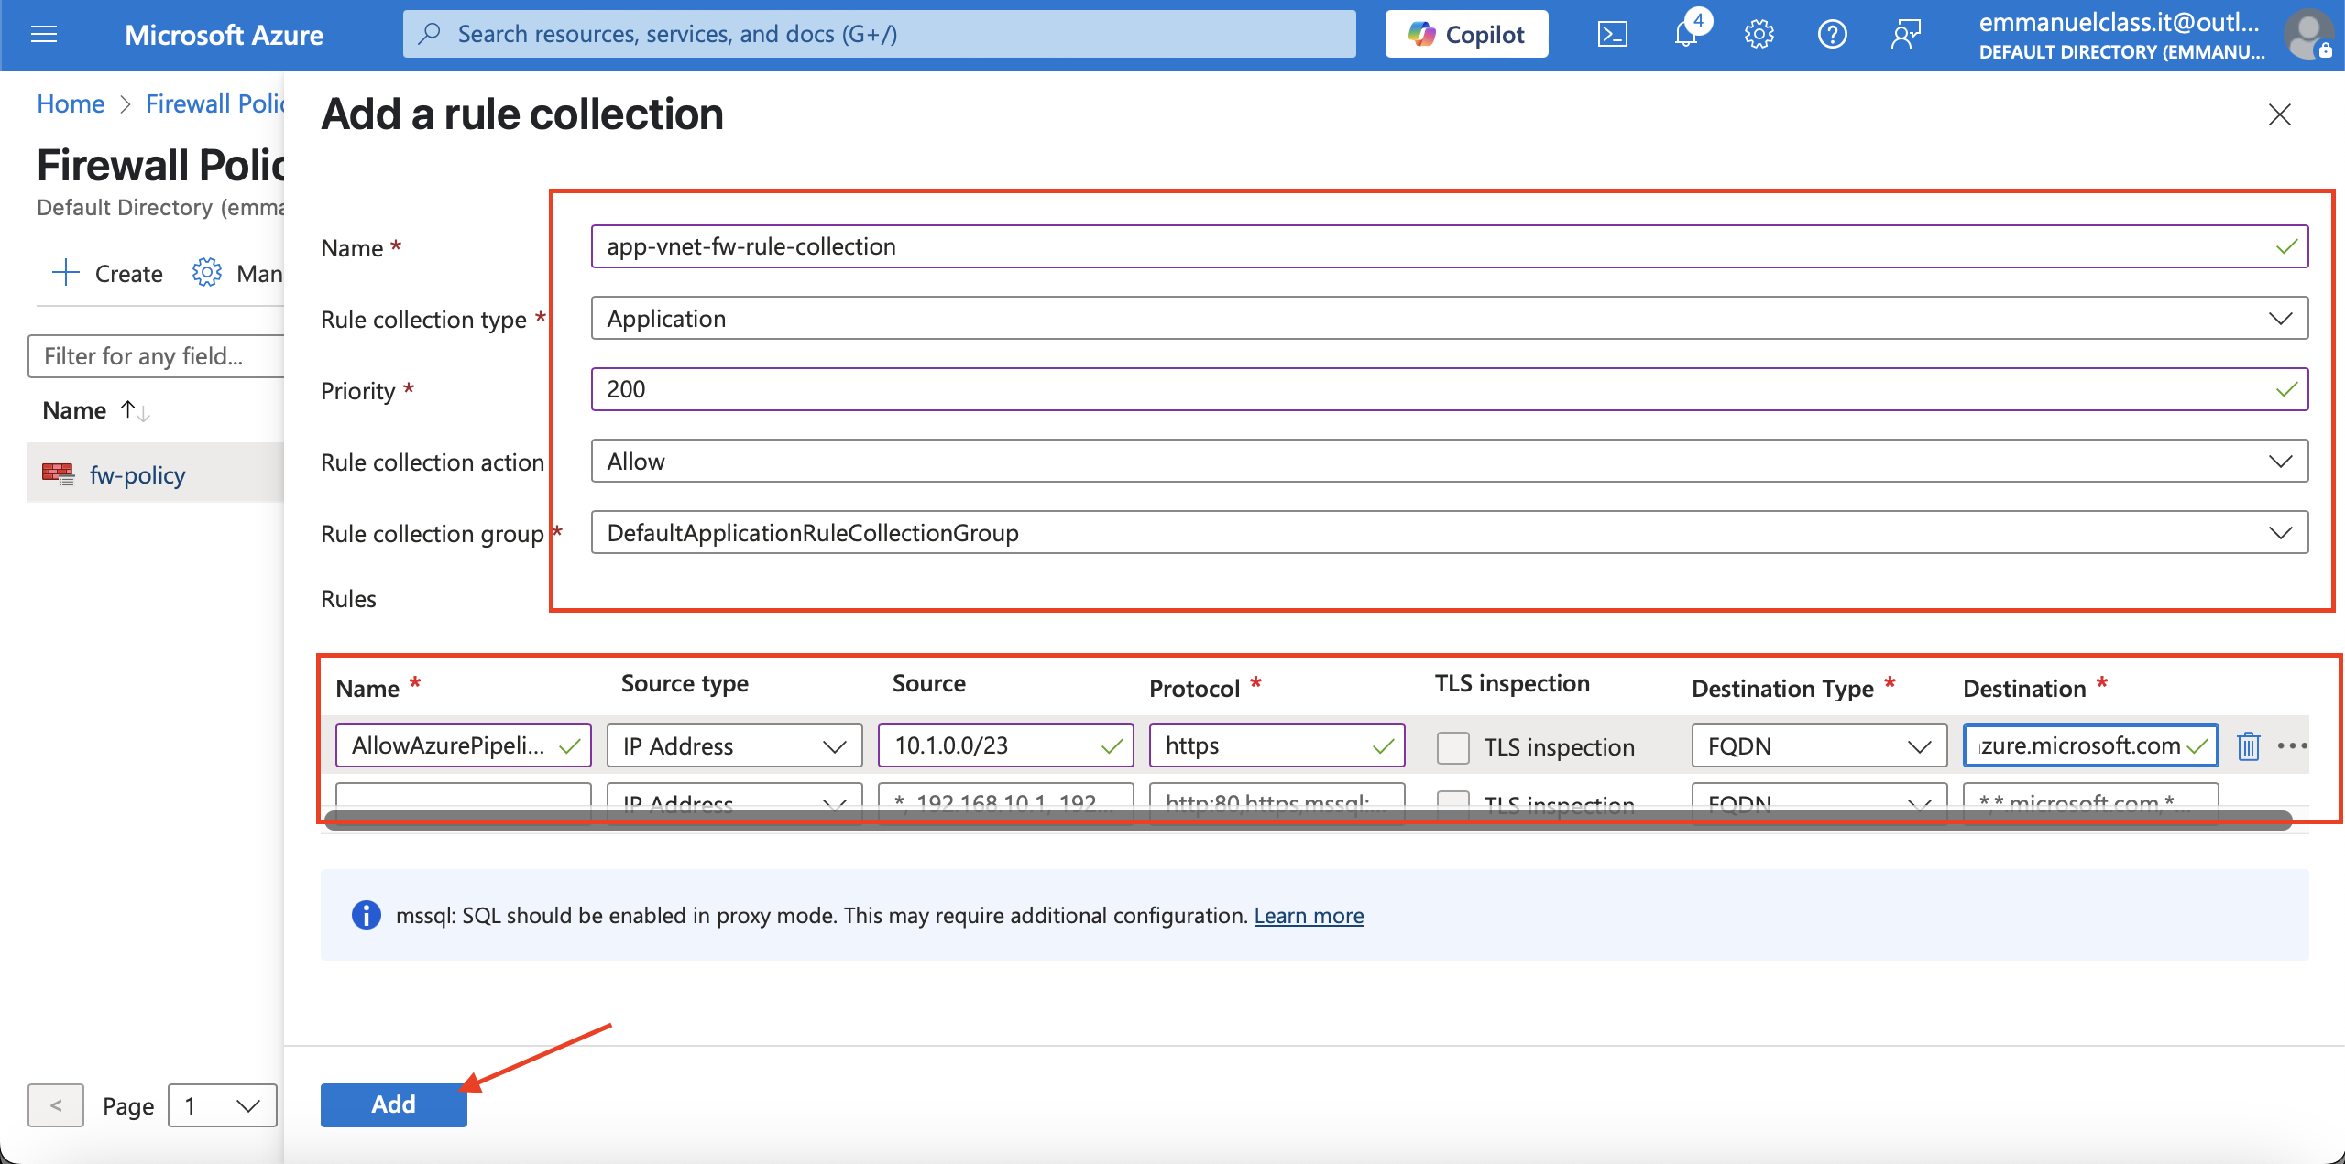Open Destination Type dropdown set to FQDN
Image resolution: width=2345 pixels, height=1164 pixels.
pos(1819,745)
